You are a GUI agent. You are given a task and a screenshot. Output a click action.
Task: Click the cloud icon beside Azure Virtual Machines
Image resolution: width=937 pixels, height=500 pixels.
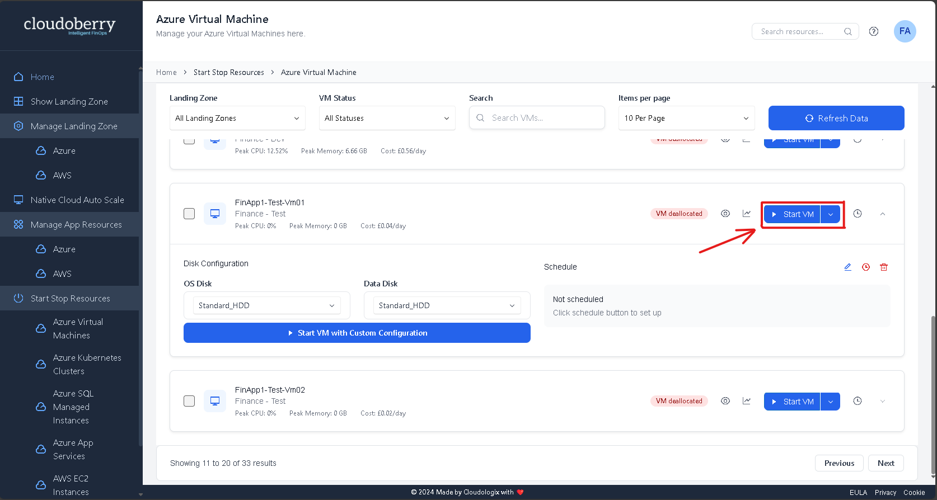41,328
